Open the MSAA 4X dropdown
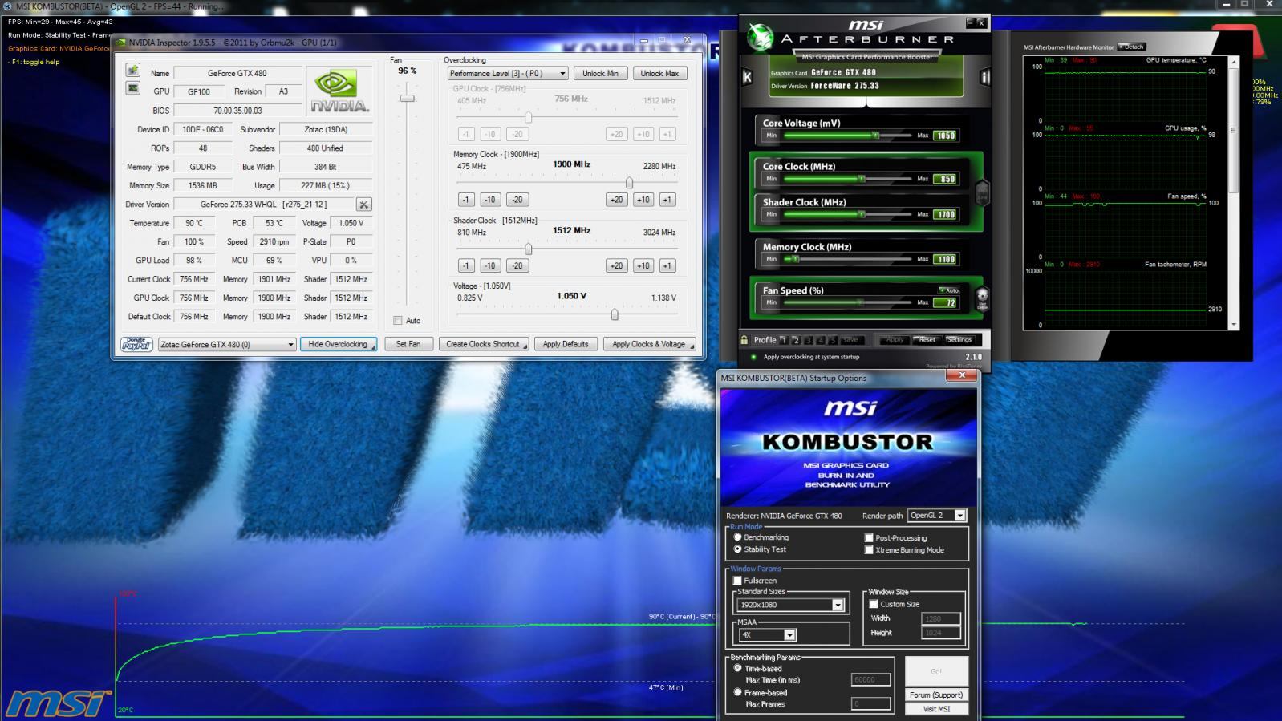The image size is (1282, 721). click(x=767, y=634)
